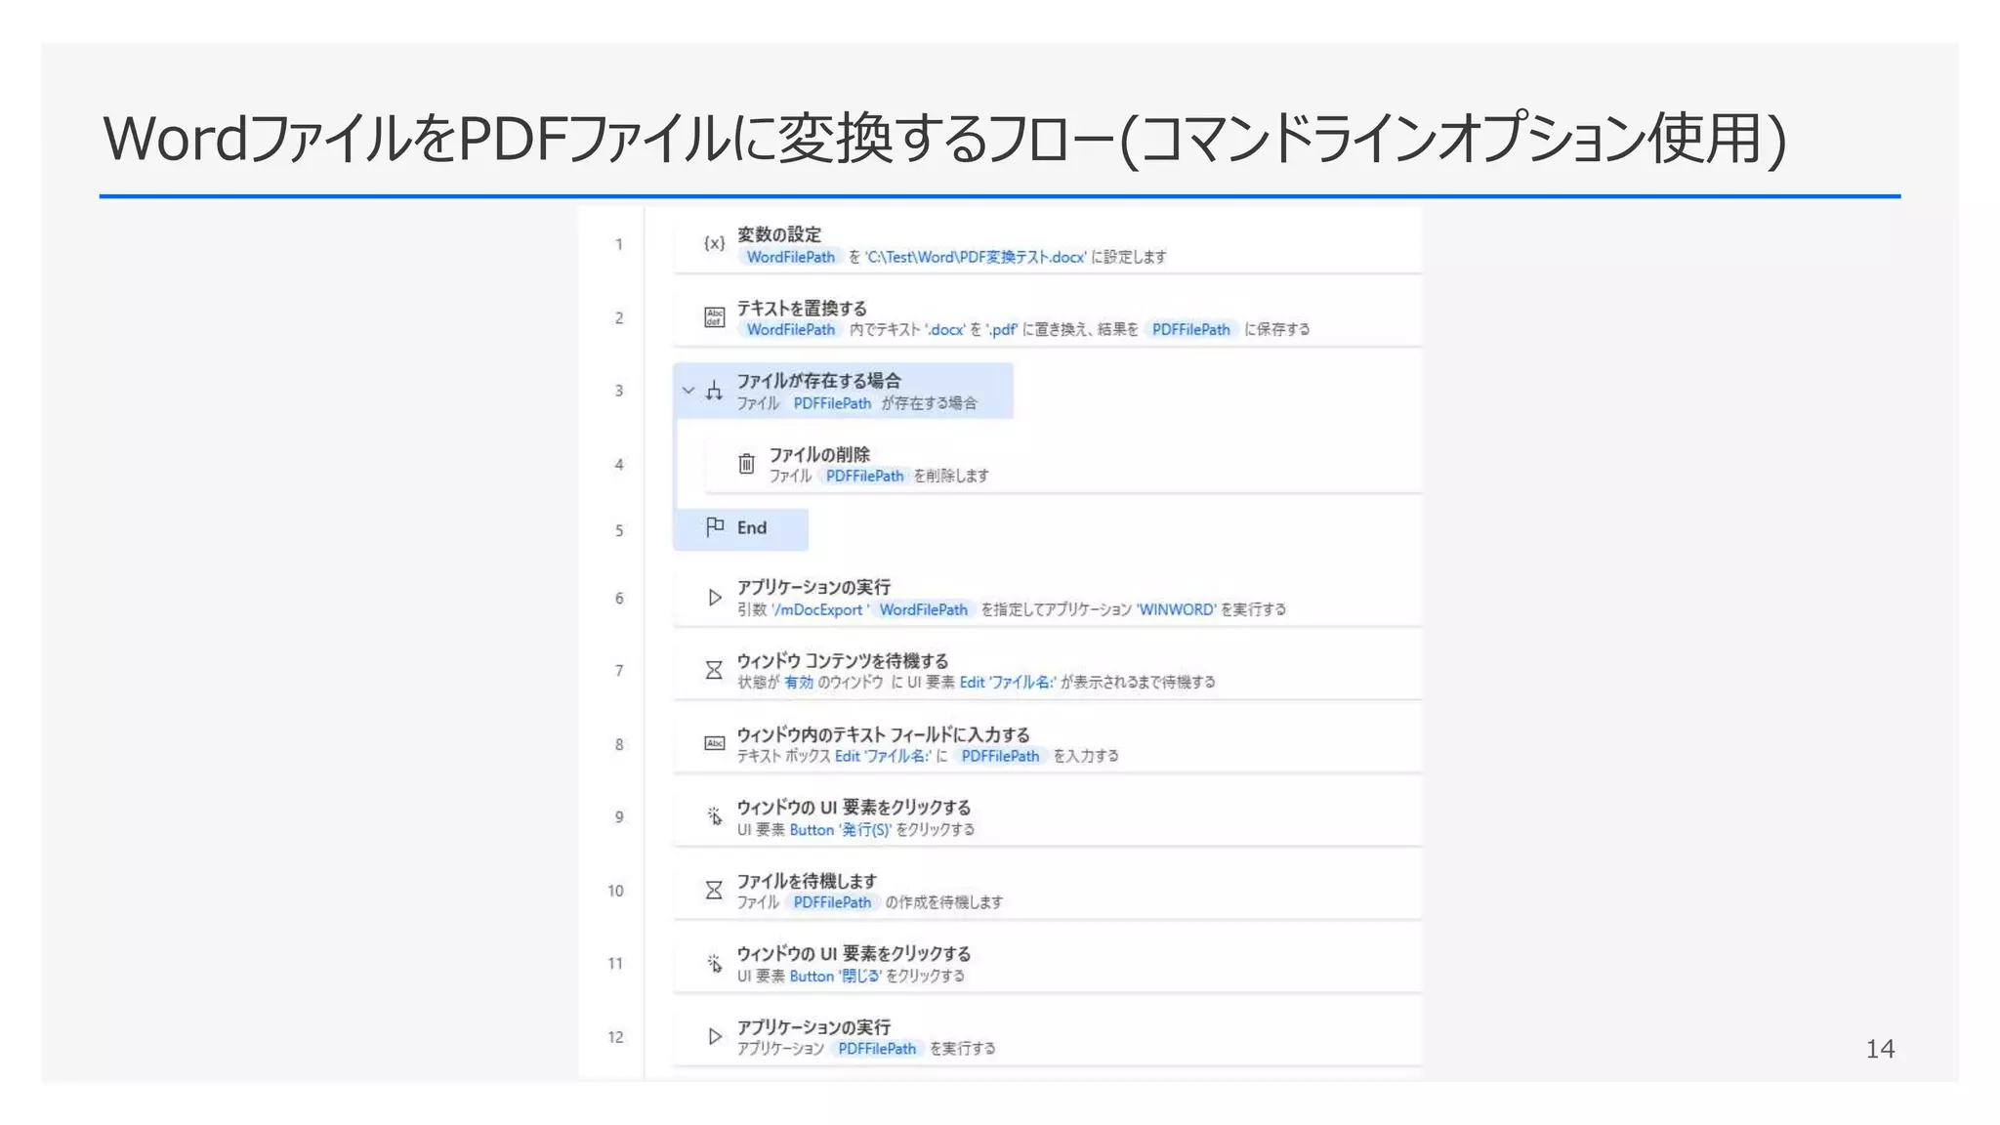The width and height of the screenshot is (2000, 1125).
Task: Select the End action row
Action: click(740, 528)
